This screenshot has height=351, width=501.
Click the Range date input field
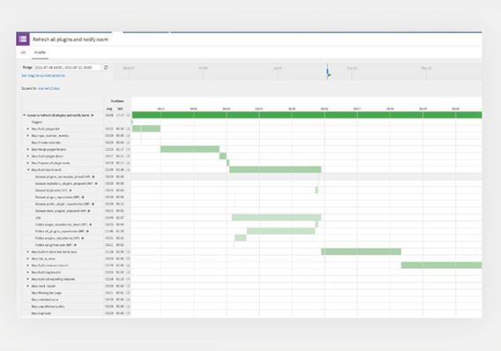pos(67,67)
